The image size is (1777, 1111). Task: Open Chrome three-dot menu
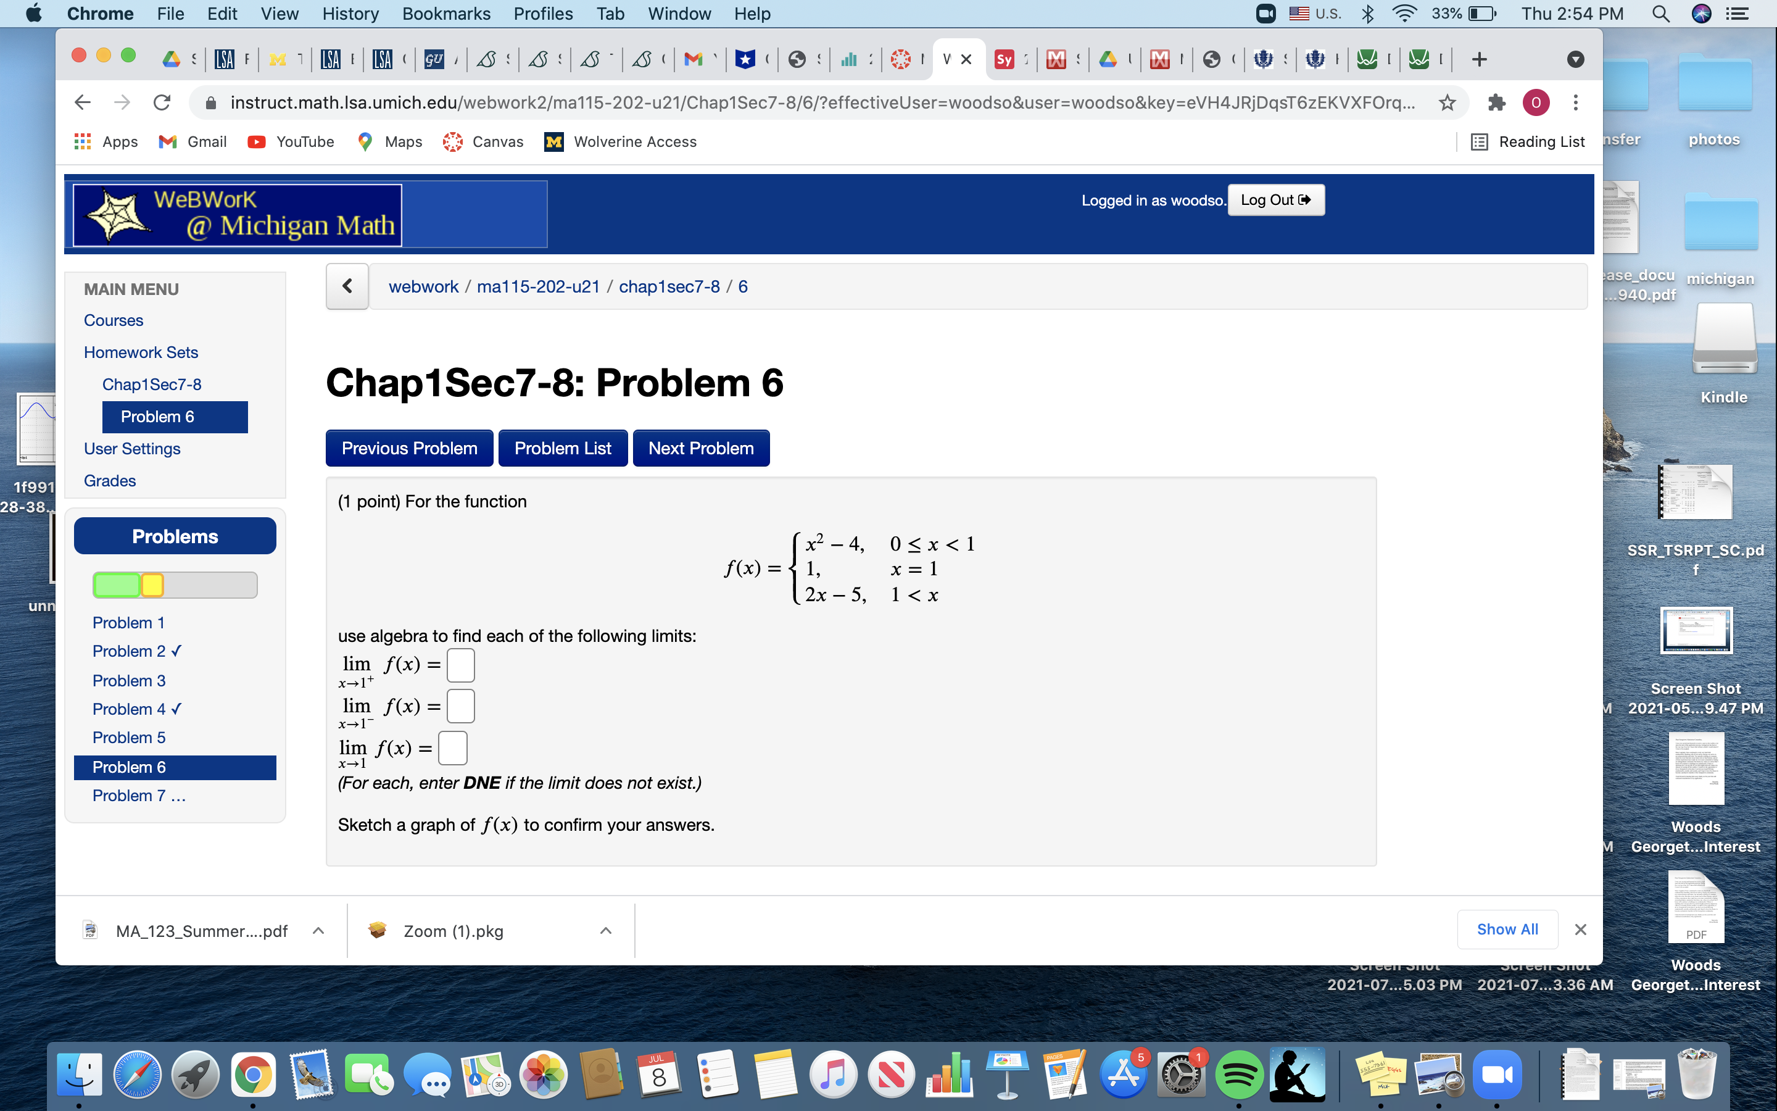click(x=1575, y=103)
